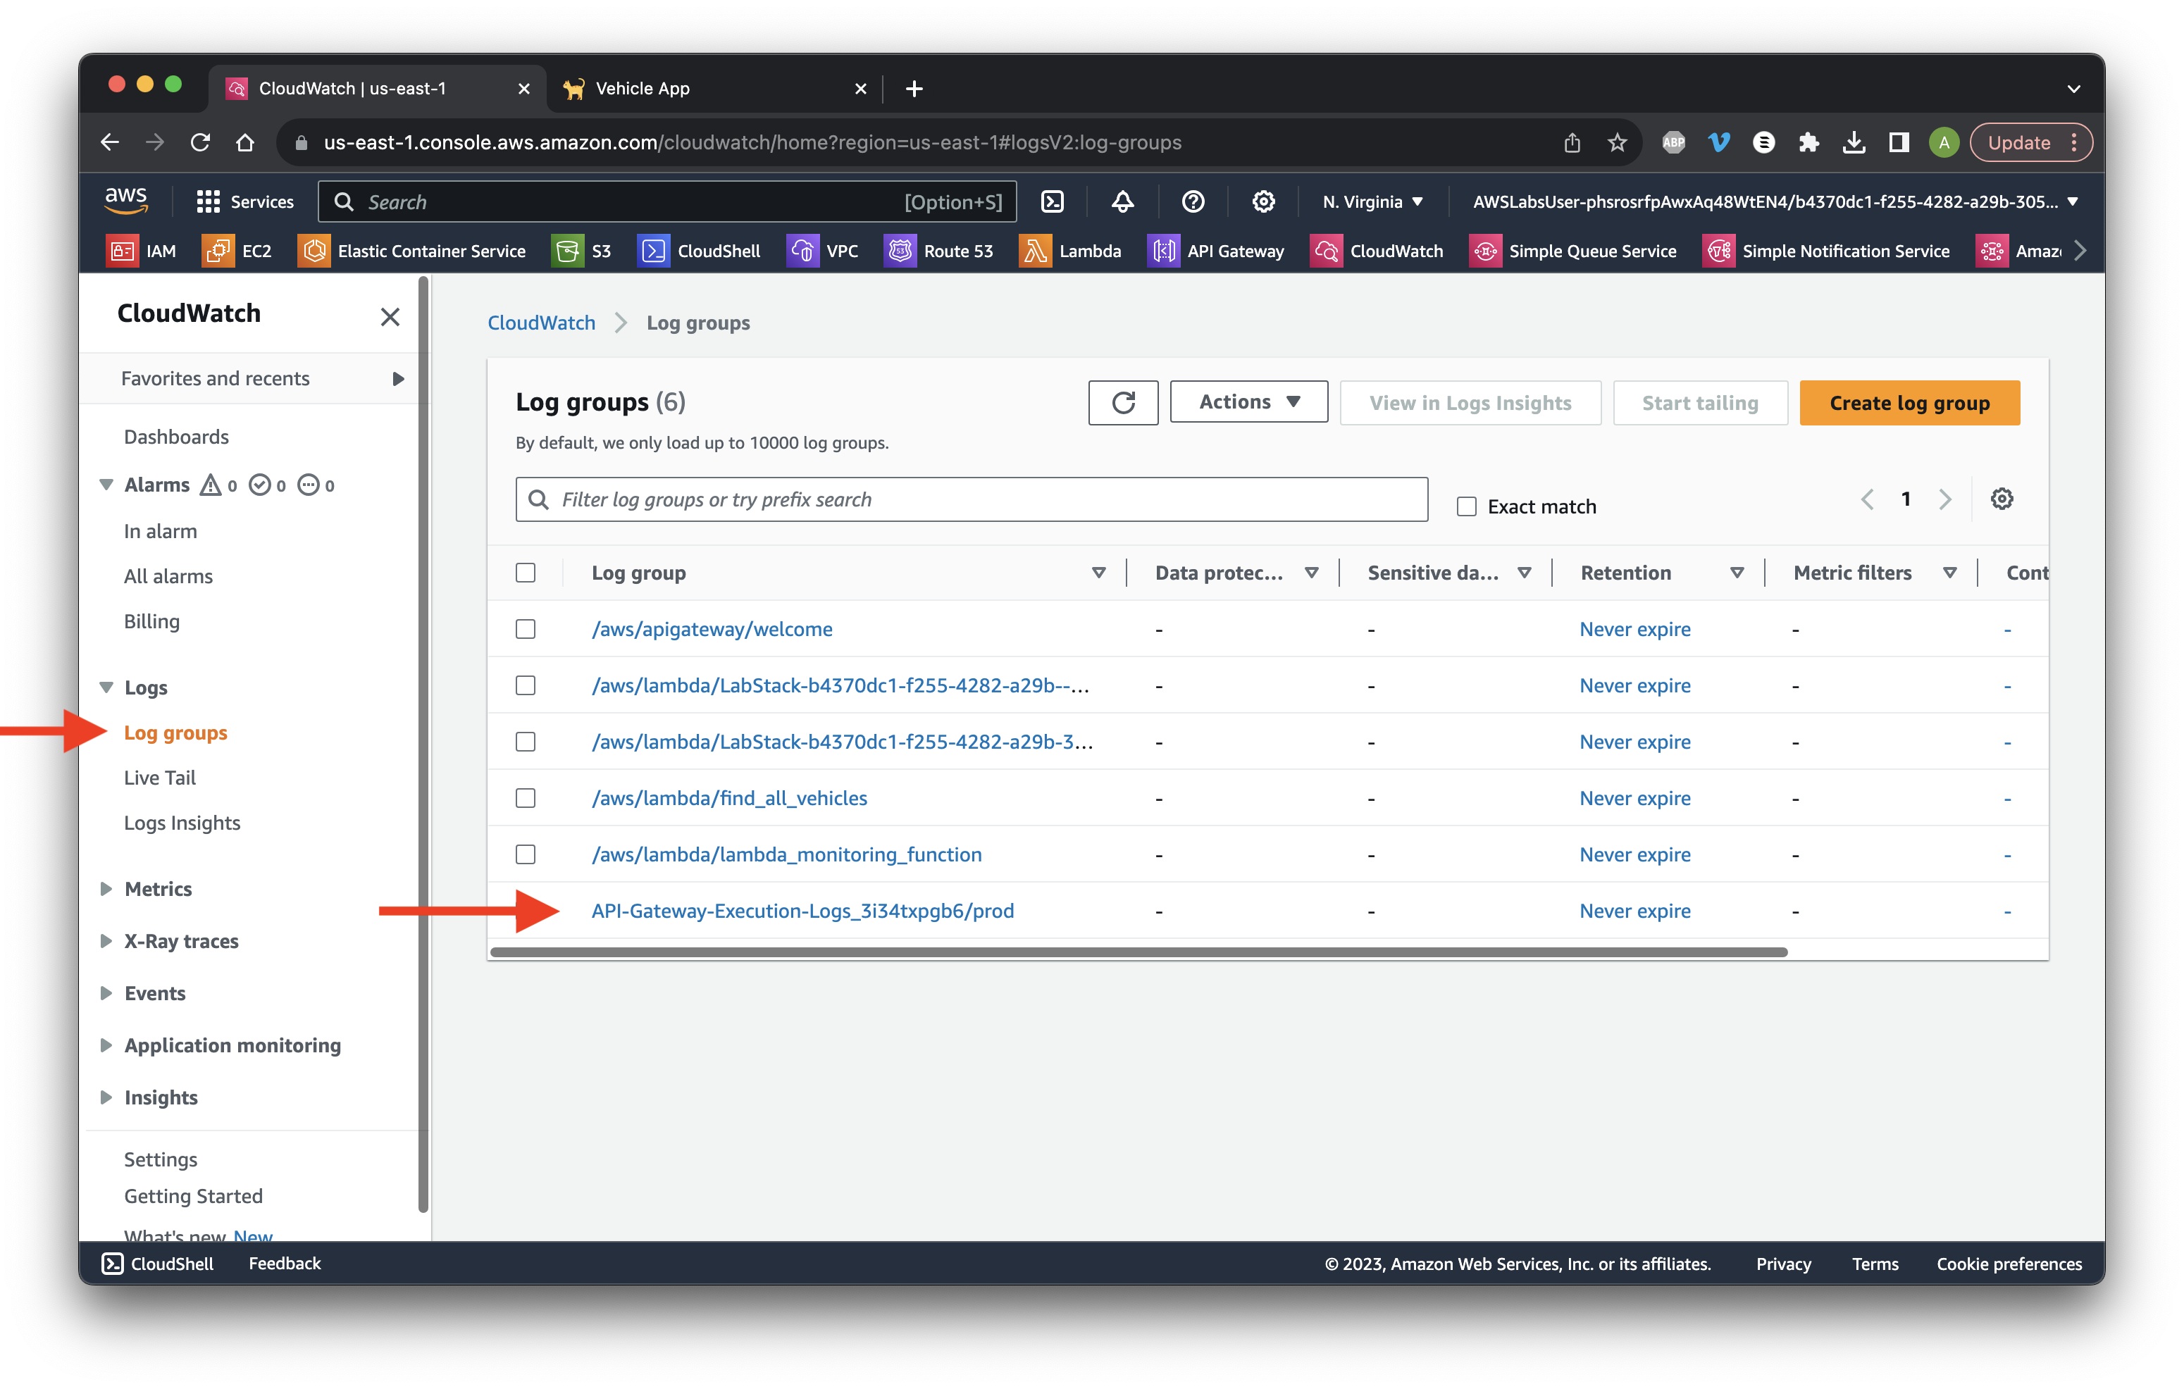Screen dimensions: 2184x1389
Task: Toggle the select-all log groups checkbox
Action: pos(525,573)
